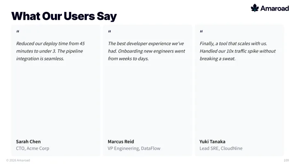Click the Amaroad brand name text

275,9
